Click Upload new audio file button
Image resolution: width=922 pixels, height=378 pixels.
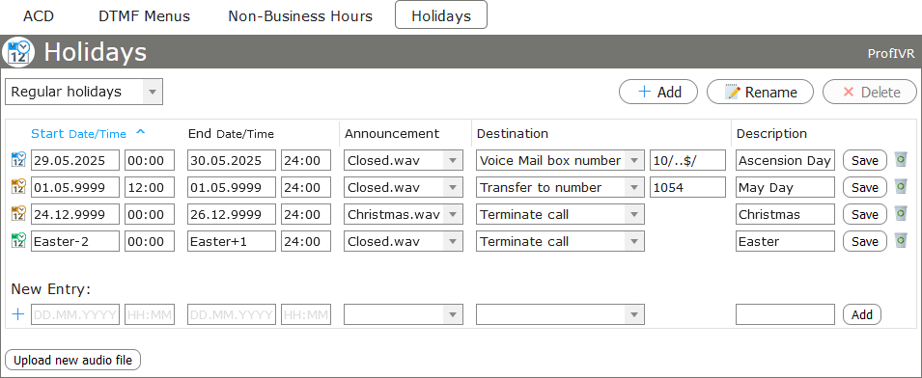tap(73, 360)
